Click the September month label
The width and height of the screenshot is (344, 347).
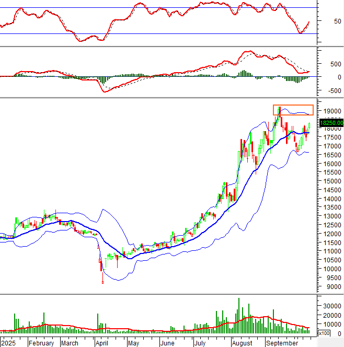point(282,343)
